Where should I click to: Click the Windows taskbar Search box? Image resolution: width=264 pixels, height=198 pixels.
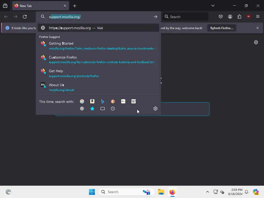pos(126,192)
